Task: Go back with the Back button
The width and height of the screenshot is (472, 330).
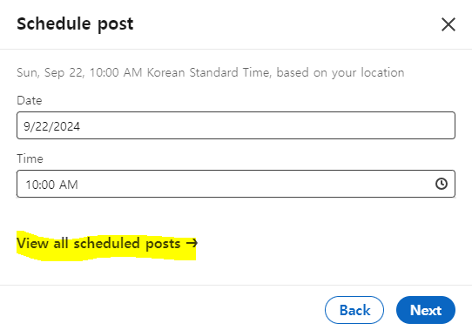Action: (x=354, y=310)
